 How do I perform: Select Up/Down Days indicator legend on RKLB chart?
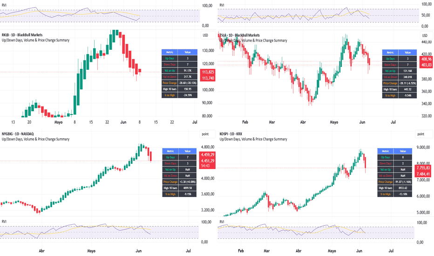click(35, 40)
